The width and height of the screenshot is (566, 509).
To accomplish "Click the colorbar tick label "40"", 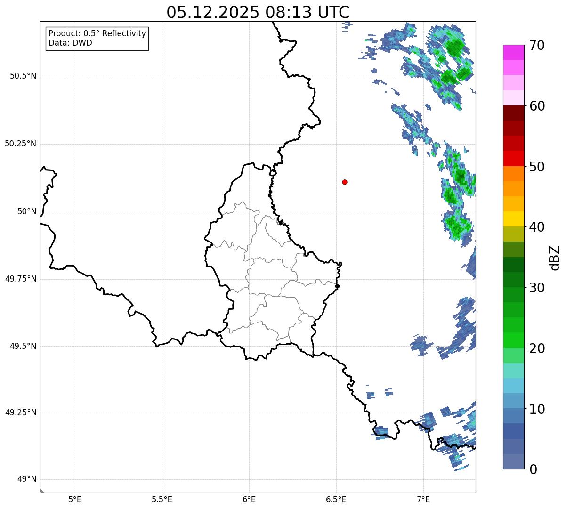I will 537,227.
